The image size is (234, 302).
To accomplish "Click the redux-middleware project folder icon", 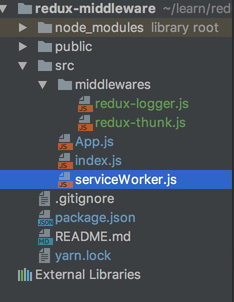I will (x=25, y=9).
